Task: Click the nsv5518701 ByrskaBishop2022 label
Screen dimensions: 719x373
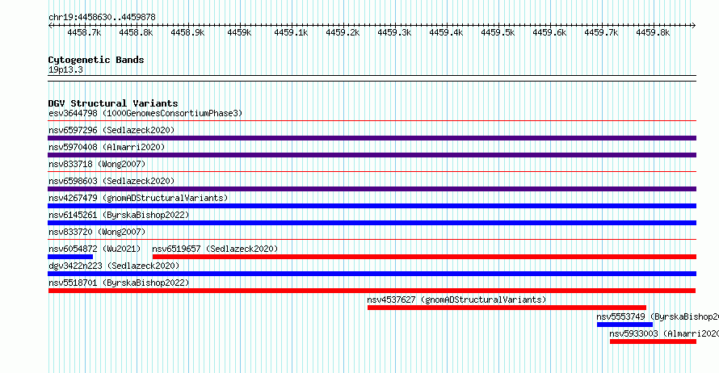Action: (x=119, y=283)
